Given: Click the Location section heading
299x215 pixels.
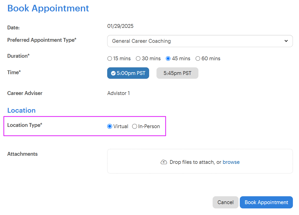Looking at the screenshot, I should point(21,110).
